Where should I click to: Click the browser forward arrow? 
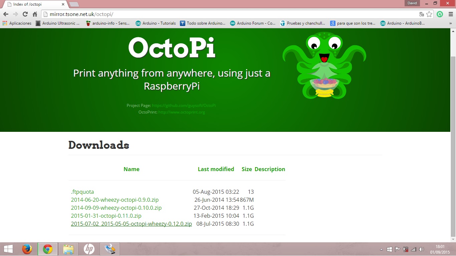15,14
